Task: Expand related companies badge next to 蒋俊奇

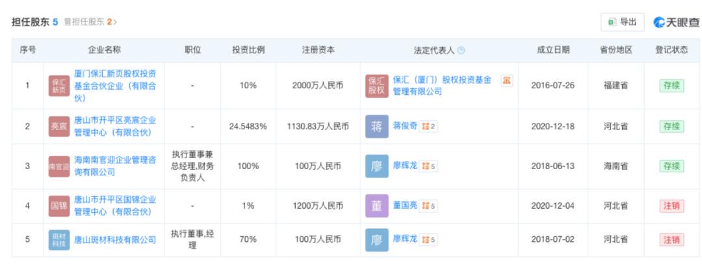Action: click(x=430, y=126)
